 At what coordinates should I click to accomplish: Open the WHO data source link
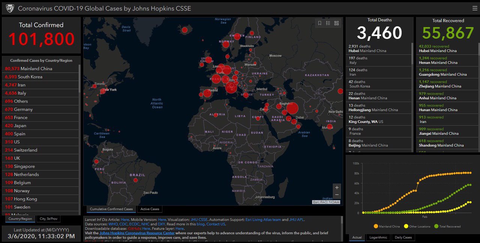pos(113,224)
